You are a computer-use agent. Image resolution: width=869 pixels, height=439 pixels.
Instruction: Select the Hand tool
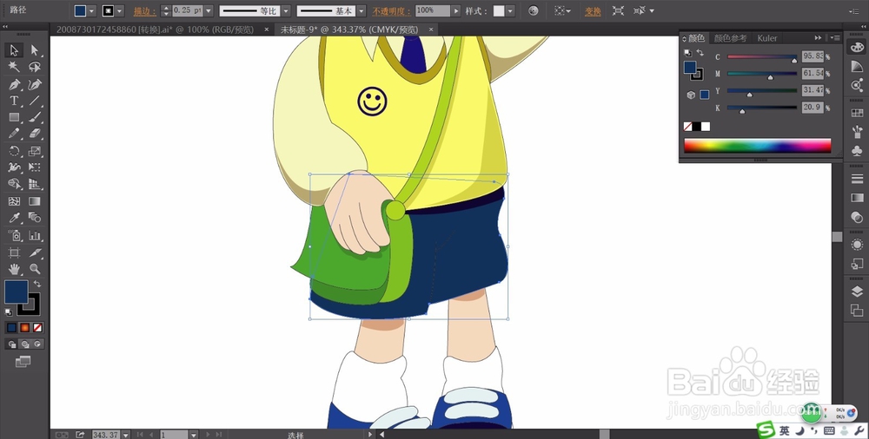(14, 269)
